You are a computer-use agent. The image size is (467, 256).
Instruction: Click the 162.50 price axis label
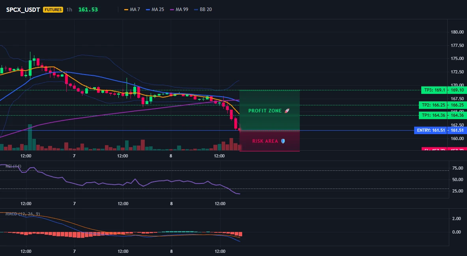point(457,125)
